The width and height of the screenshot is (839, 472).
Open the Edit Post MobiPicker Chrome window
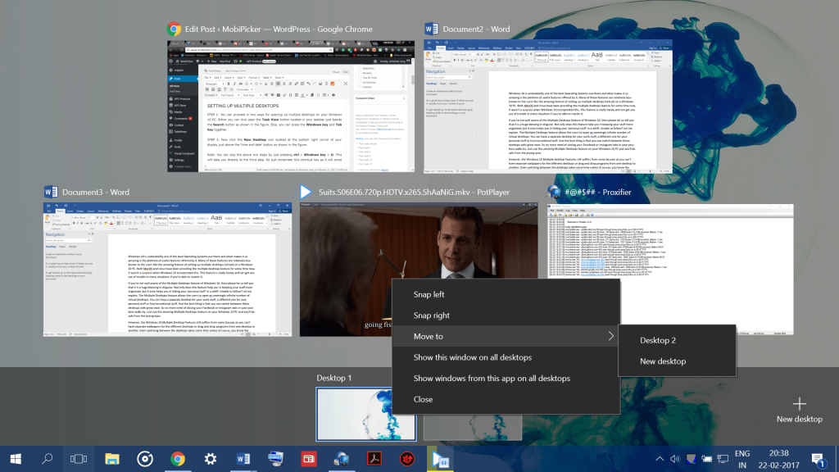291,106
